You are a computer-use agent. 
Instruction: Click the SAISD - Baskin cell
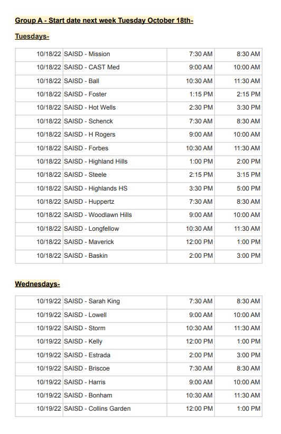coord(115,256)
